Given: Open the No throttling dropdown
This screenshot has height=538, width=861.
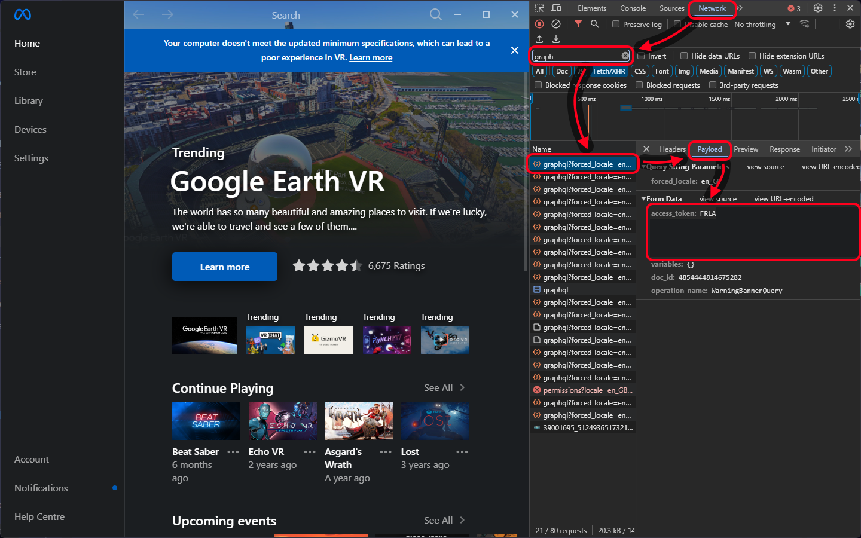Looking at the screenshot, I should (x=762, y=24).
